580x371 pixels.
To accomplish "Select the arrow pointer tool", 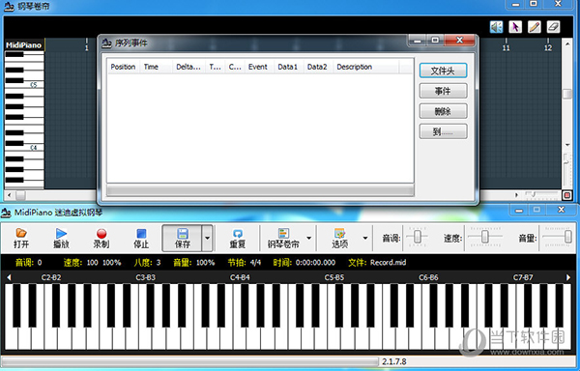I will coord(515,27).
